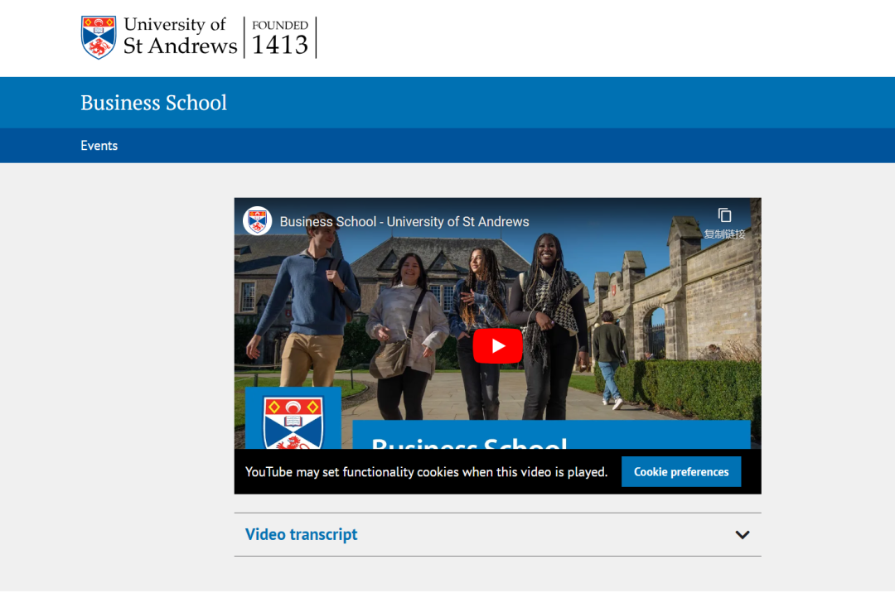
Task: Click the Video transcript chevron arrow
Action: click(743, 535)
